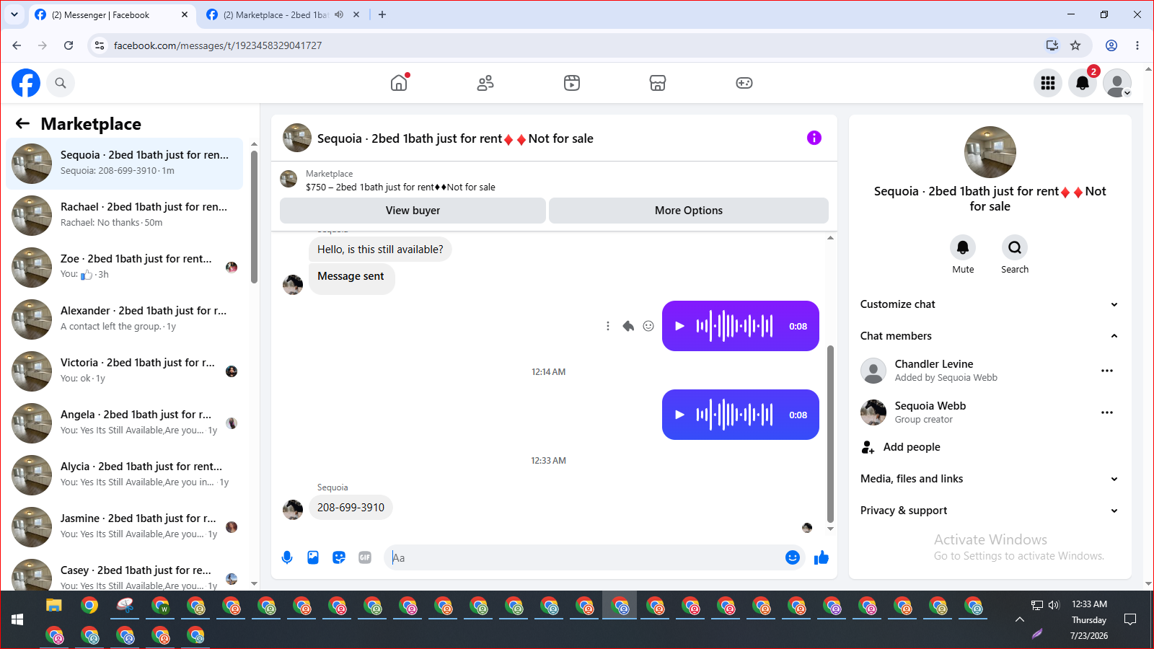Click View buyer button
This screenshot has height=649, width=1154.
[x=413, y=211]
